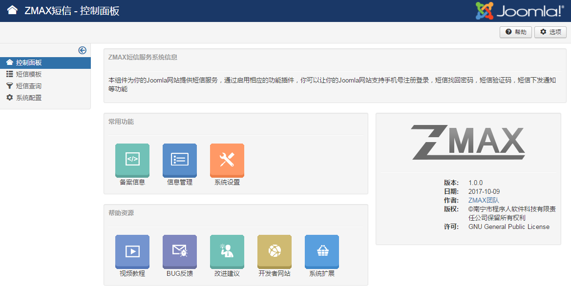The height and width of the screenshot is (290, 571).
Task: Follow the ZMAX团队 author link
Action: point(484,200)
